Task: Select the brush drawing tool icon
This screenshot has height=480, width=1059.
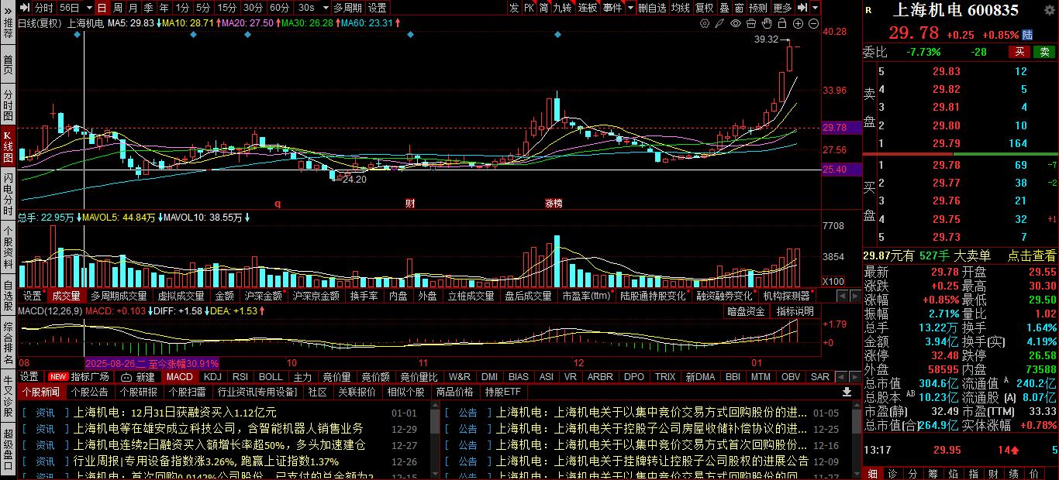Action: click(719, 23)
